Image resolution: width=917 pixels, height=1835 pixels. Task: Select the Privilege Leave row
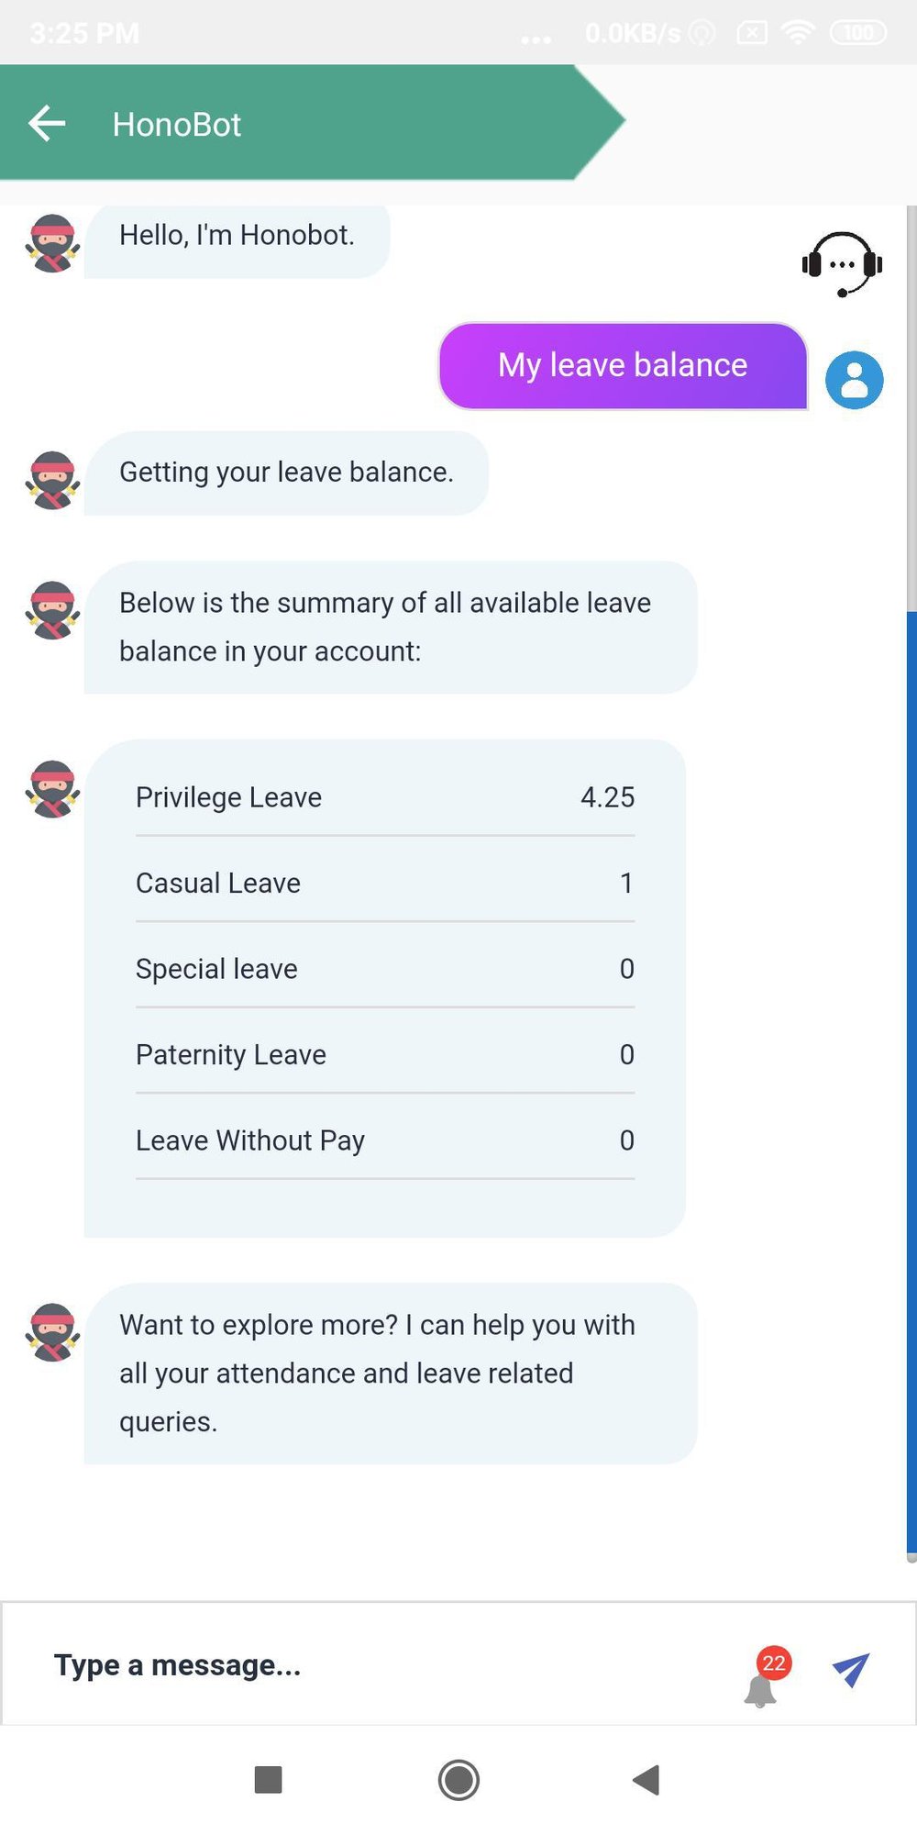385,797
